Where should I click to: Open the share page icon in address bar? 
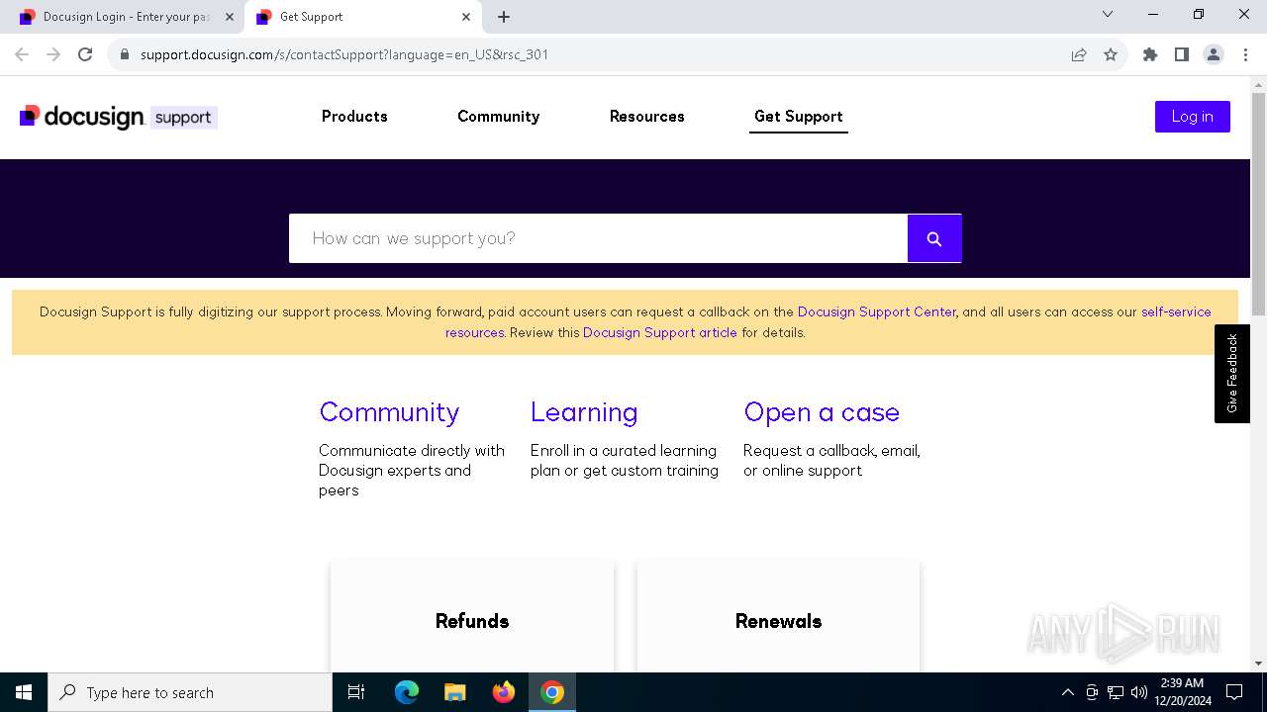[x=1079, y=54]
